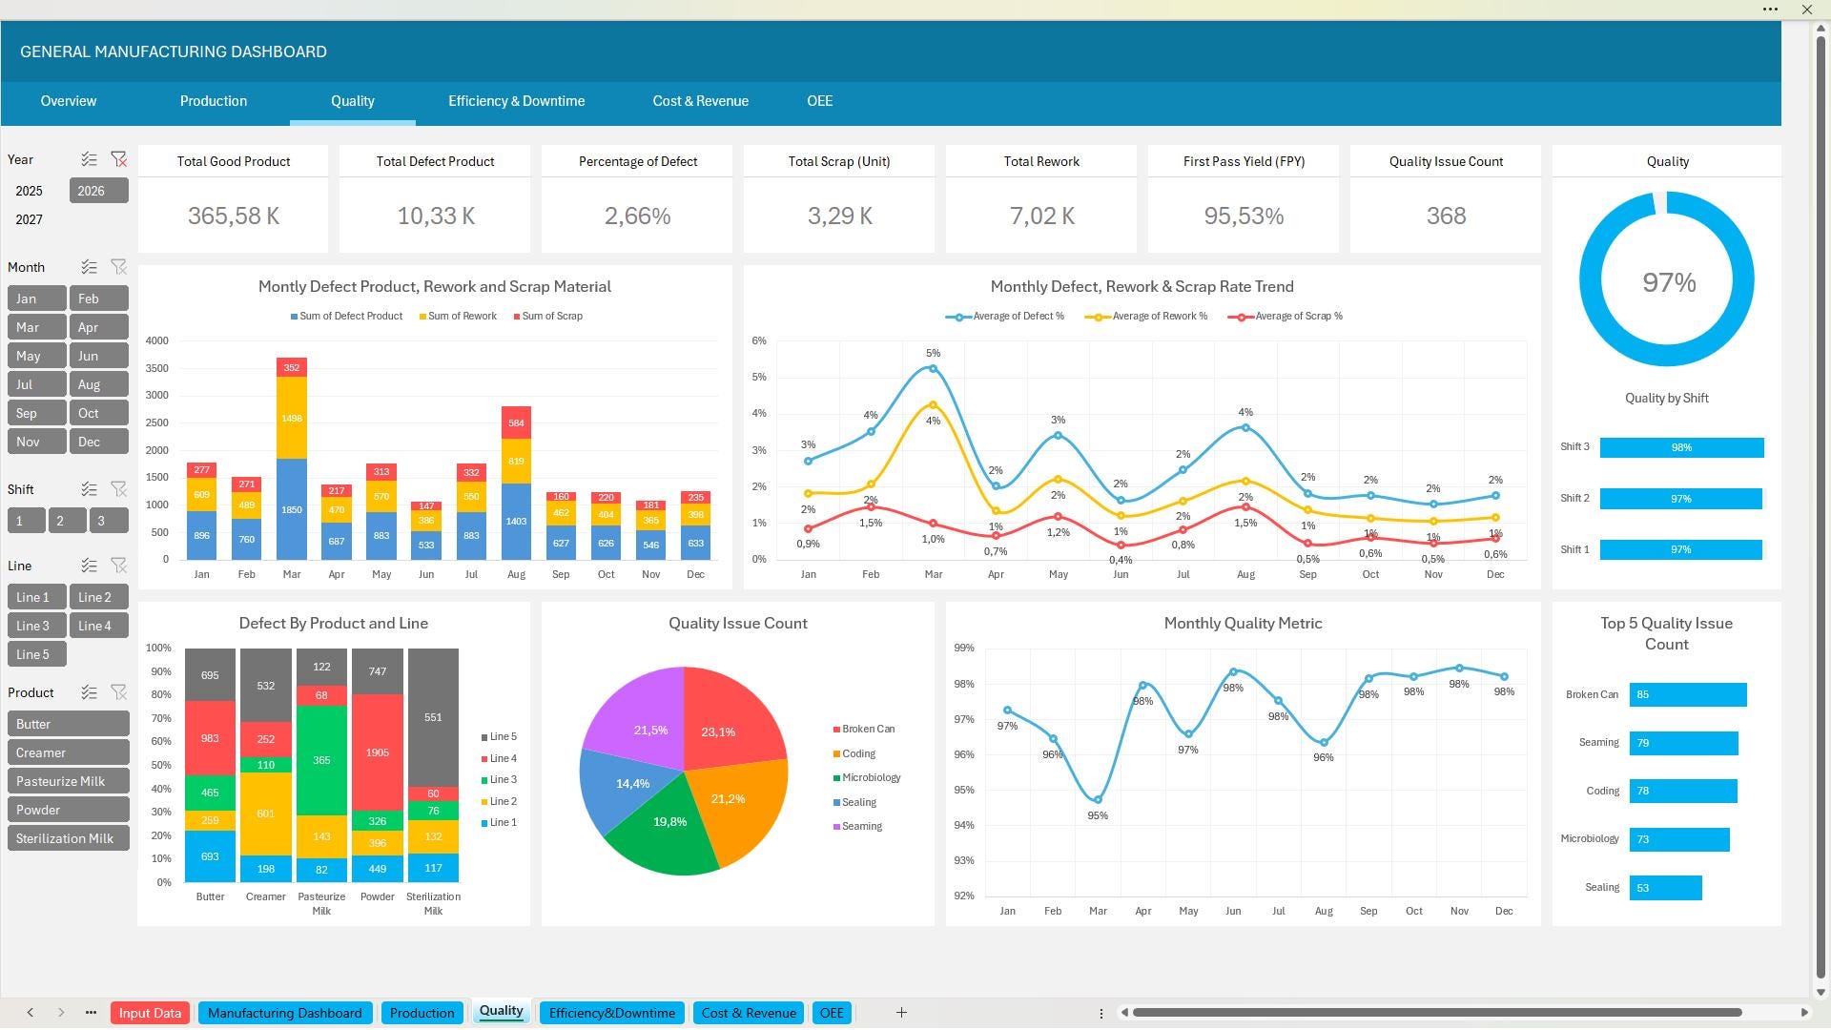
Task: Filter by Line 2
Action: (x=98, y=597)
